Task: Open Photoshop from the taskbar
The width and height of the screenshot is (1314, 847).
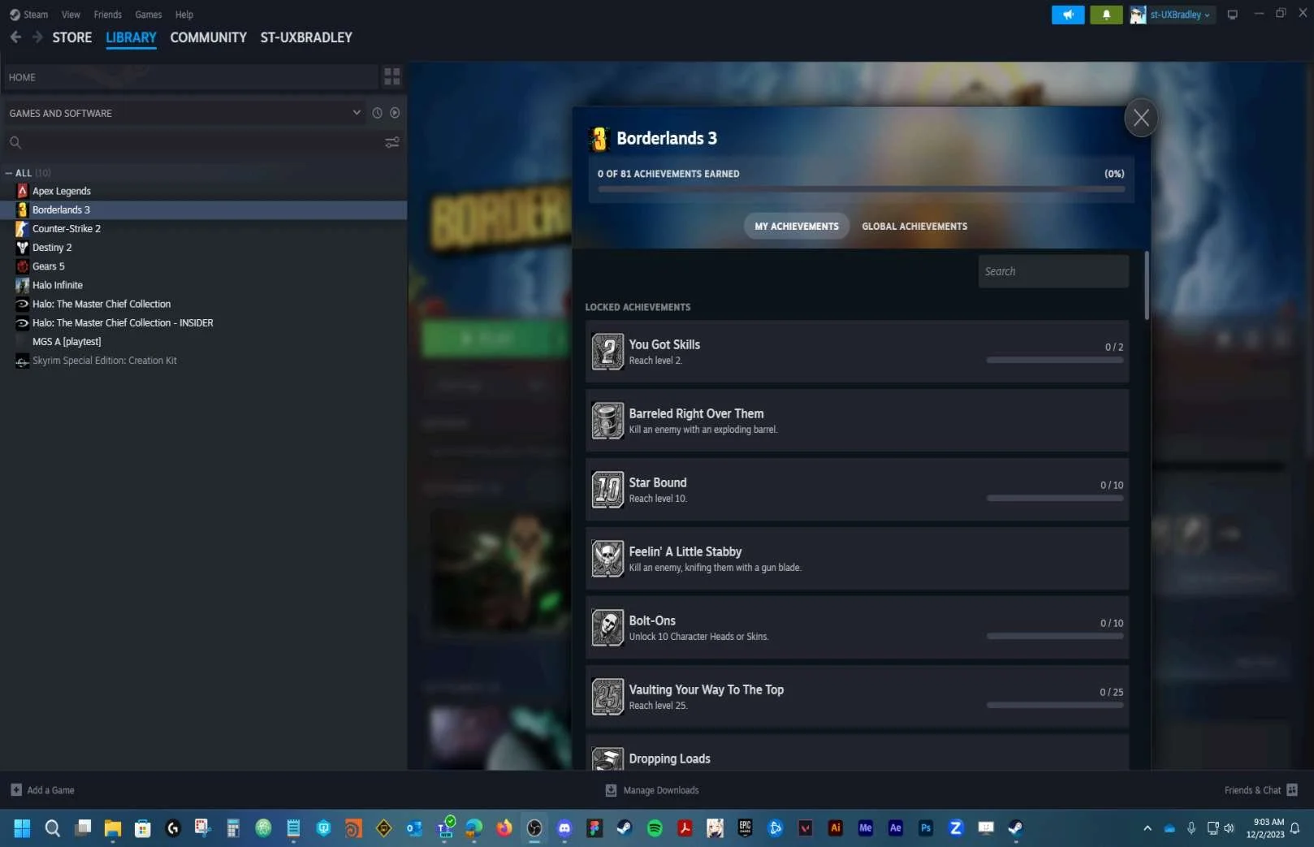Action: [x=926, y=828]
